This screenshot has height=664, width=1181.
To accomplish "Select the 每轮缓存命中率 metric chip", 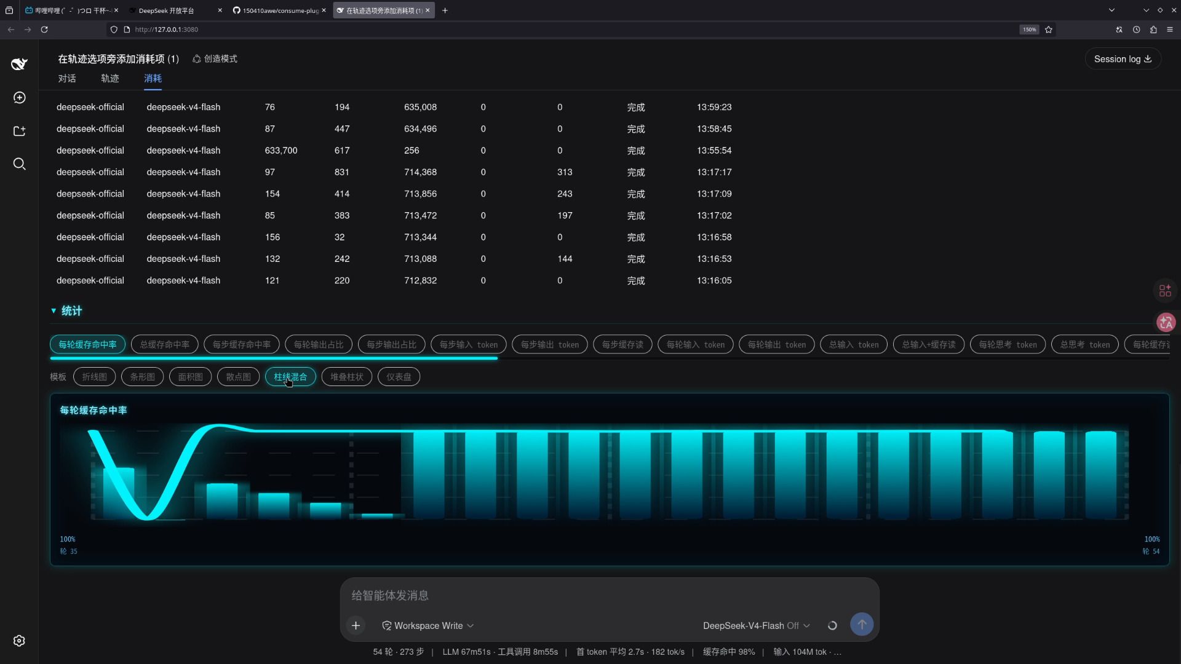I will pos(87,344).
